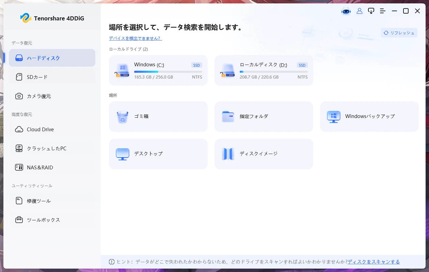Viewport: 429px width, 272px height.
Task: Click the repair tool document icon
Action: click(19, 201)
